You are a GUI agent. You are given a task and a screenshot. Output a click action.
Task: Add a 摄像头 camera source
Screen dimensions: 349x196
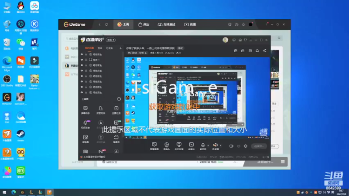tap(167, 146)
